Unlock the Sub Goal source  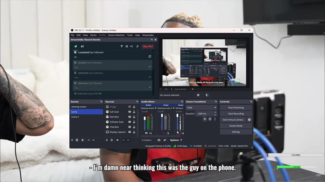pyautogui.click(x=134, y=112)
